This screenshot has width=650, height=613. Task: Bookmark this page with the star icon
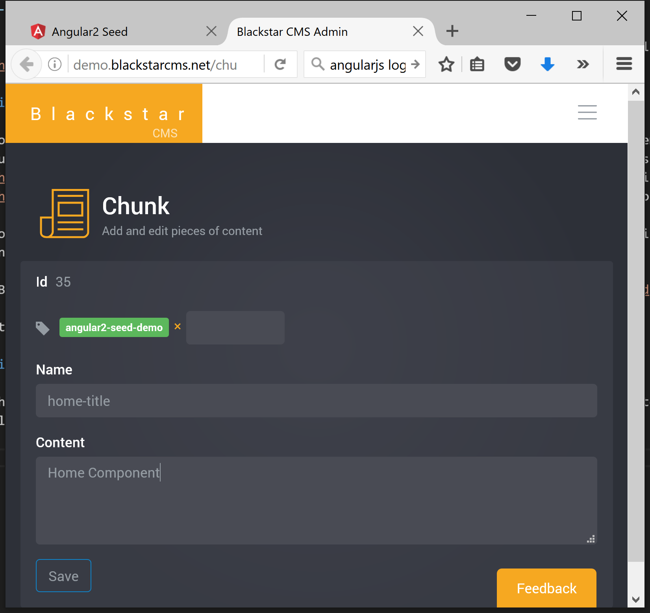(x=446, y=64)
